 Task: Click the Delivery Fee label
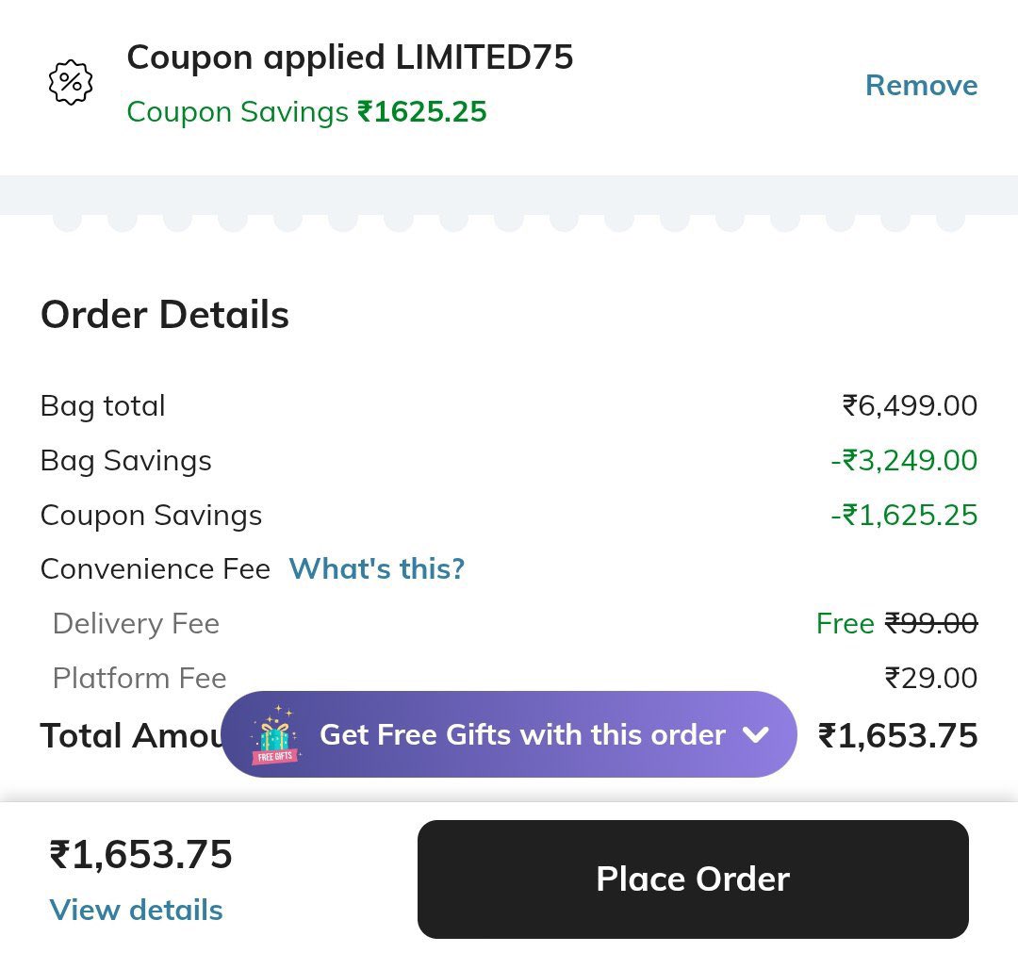click(136, 624)
